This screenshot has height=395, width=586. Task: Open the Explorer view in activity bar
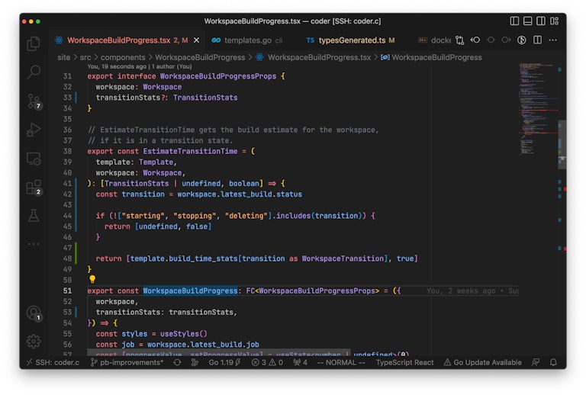click(34, 43)
